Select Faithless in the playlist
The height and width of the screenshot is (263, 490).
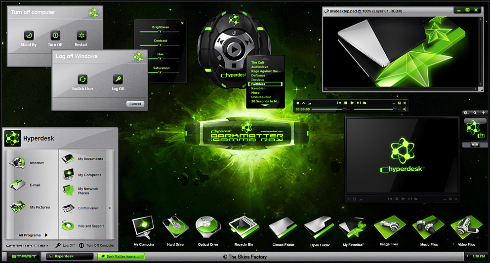click(x=265, y=84)
